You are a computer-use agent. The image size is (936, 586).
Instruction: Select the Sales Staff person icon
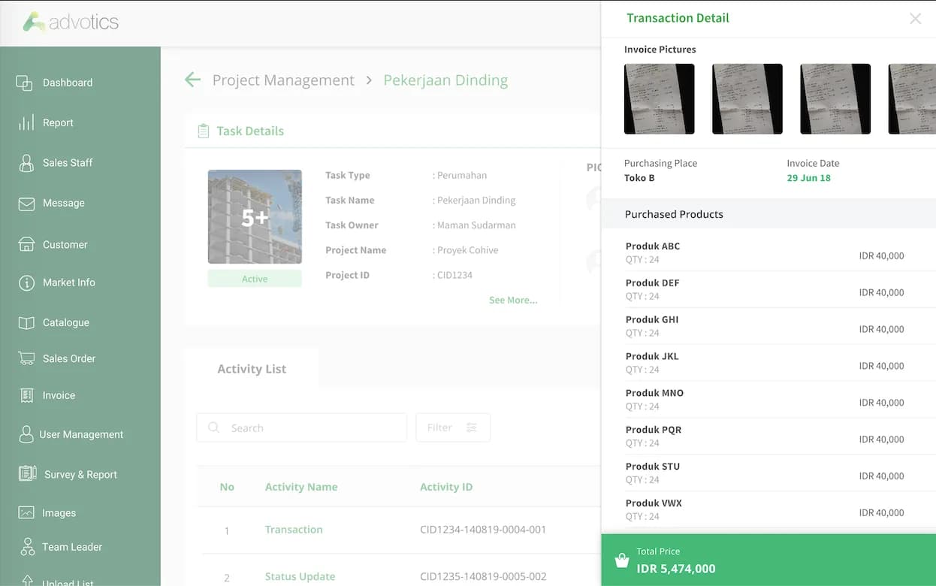26,163
